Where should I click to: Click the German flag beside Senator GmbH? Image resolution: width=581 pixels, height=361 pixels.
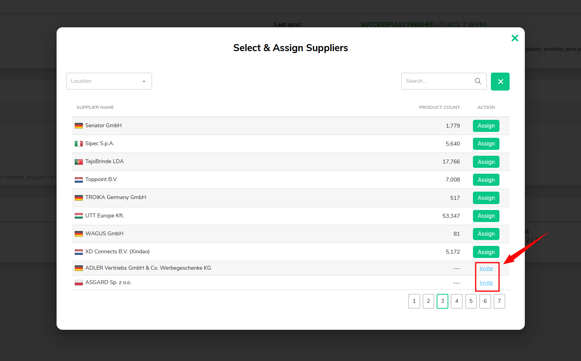[x=79, y=126]
